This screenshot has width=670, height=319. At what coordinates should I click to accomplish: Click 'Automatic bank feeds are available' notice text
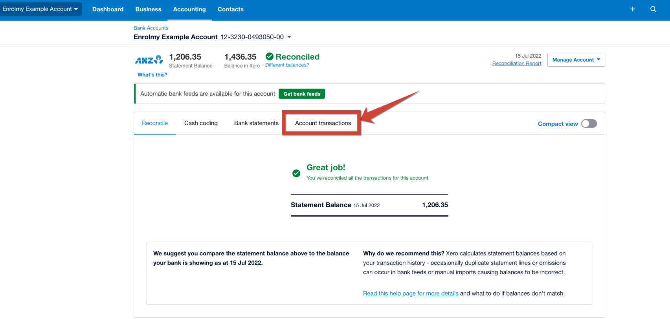[x=207, y=94]
